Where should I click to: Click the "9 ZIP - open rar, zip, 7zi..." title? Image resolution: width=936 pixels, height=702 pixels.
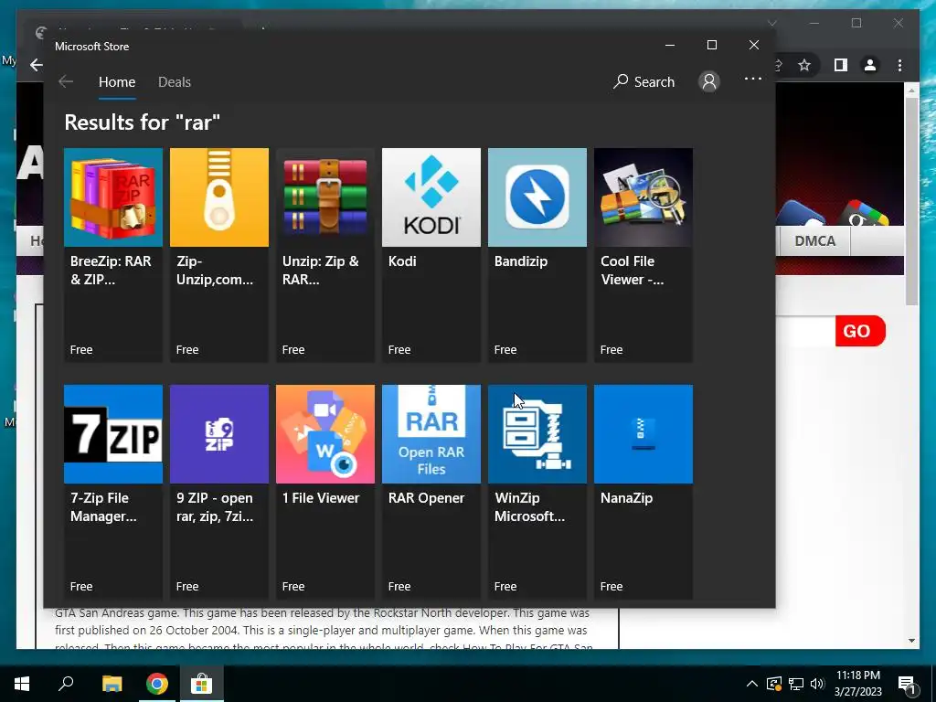click(x=215, y=507)
